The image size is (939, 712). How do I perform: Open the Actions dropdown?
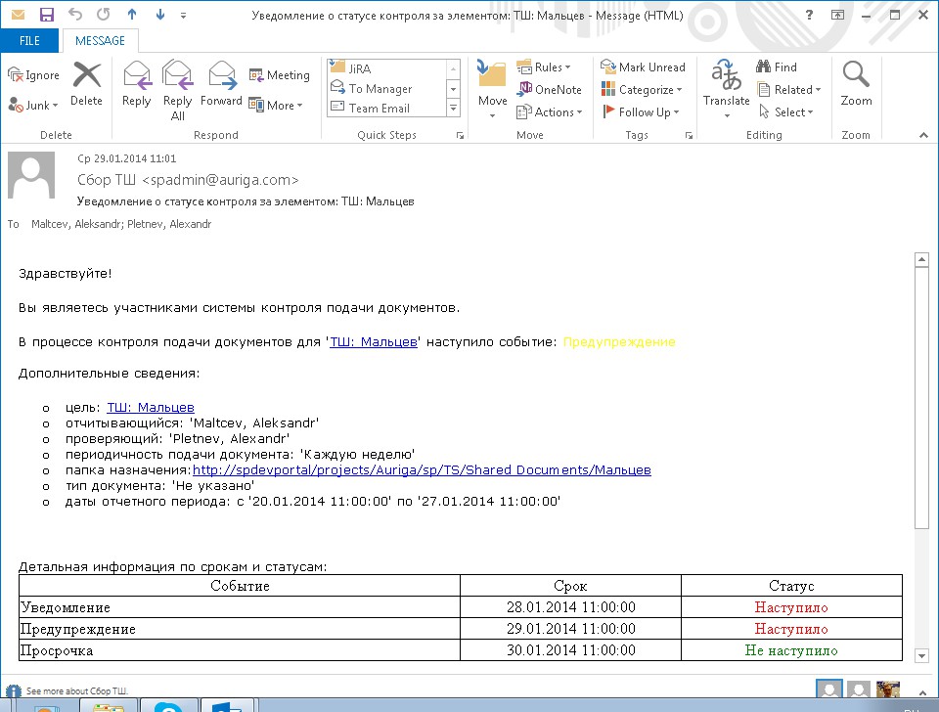[549, 111]
